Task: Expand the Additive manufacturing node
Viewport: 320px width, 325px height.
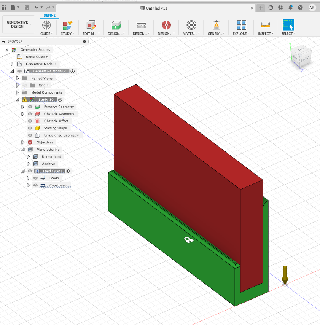Action: coord(28,164)
